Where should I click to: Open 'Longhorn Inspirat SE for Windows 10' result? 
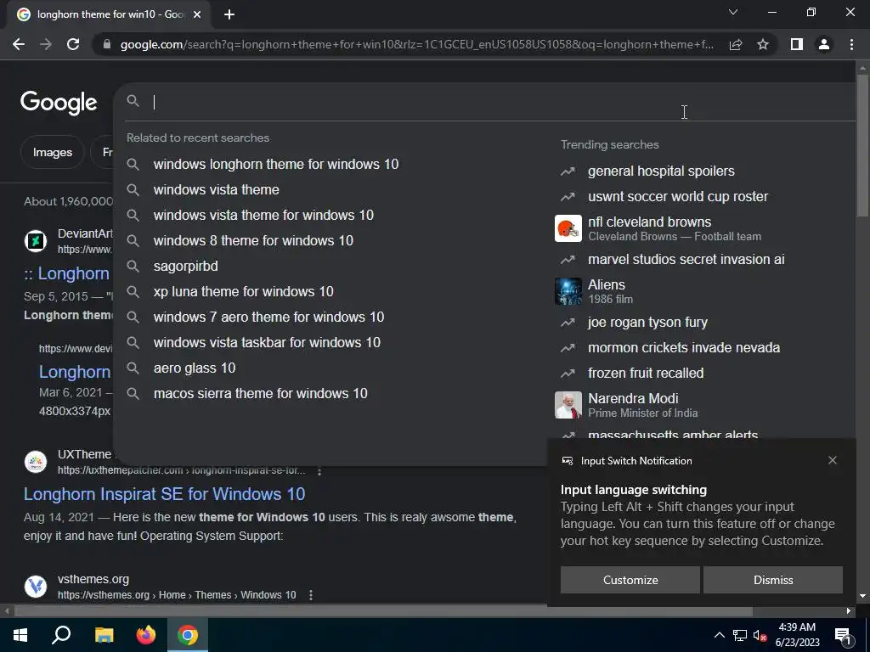click(164, 494)
